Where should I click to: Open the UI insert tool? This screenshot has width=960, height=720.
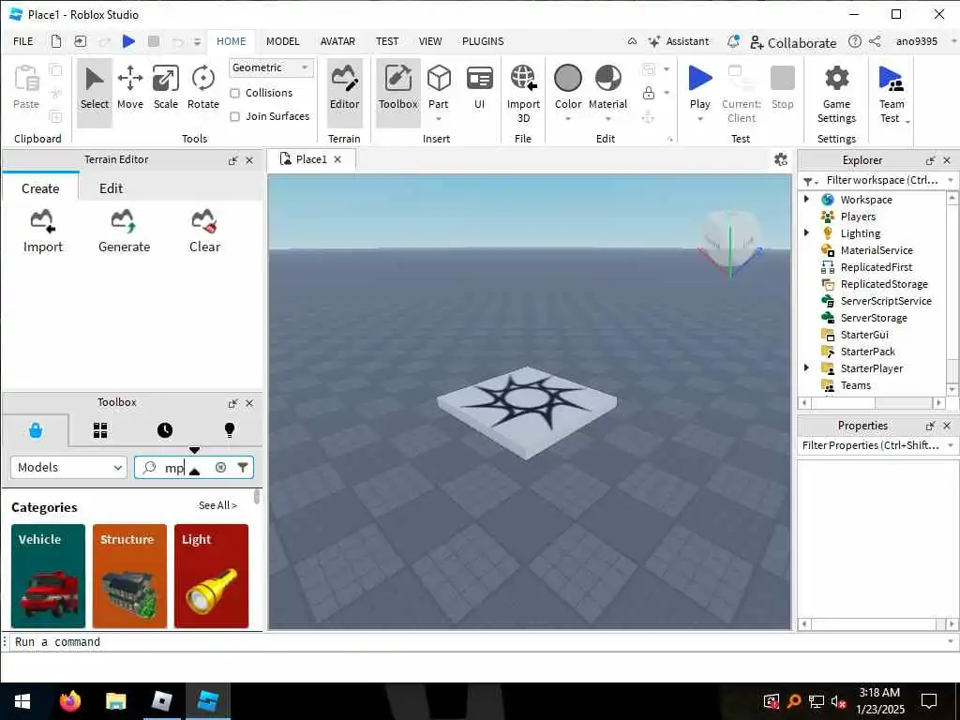tap(479, 87)
